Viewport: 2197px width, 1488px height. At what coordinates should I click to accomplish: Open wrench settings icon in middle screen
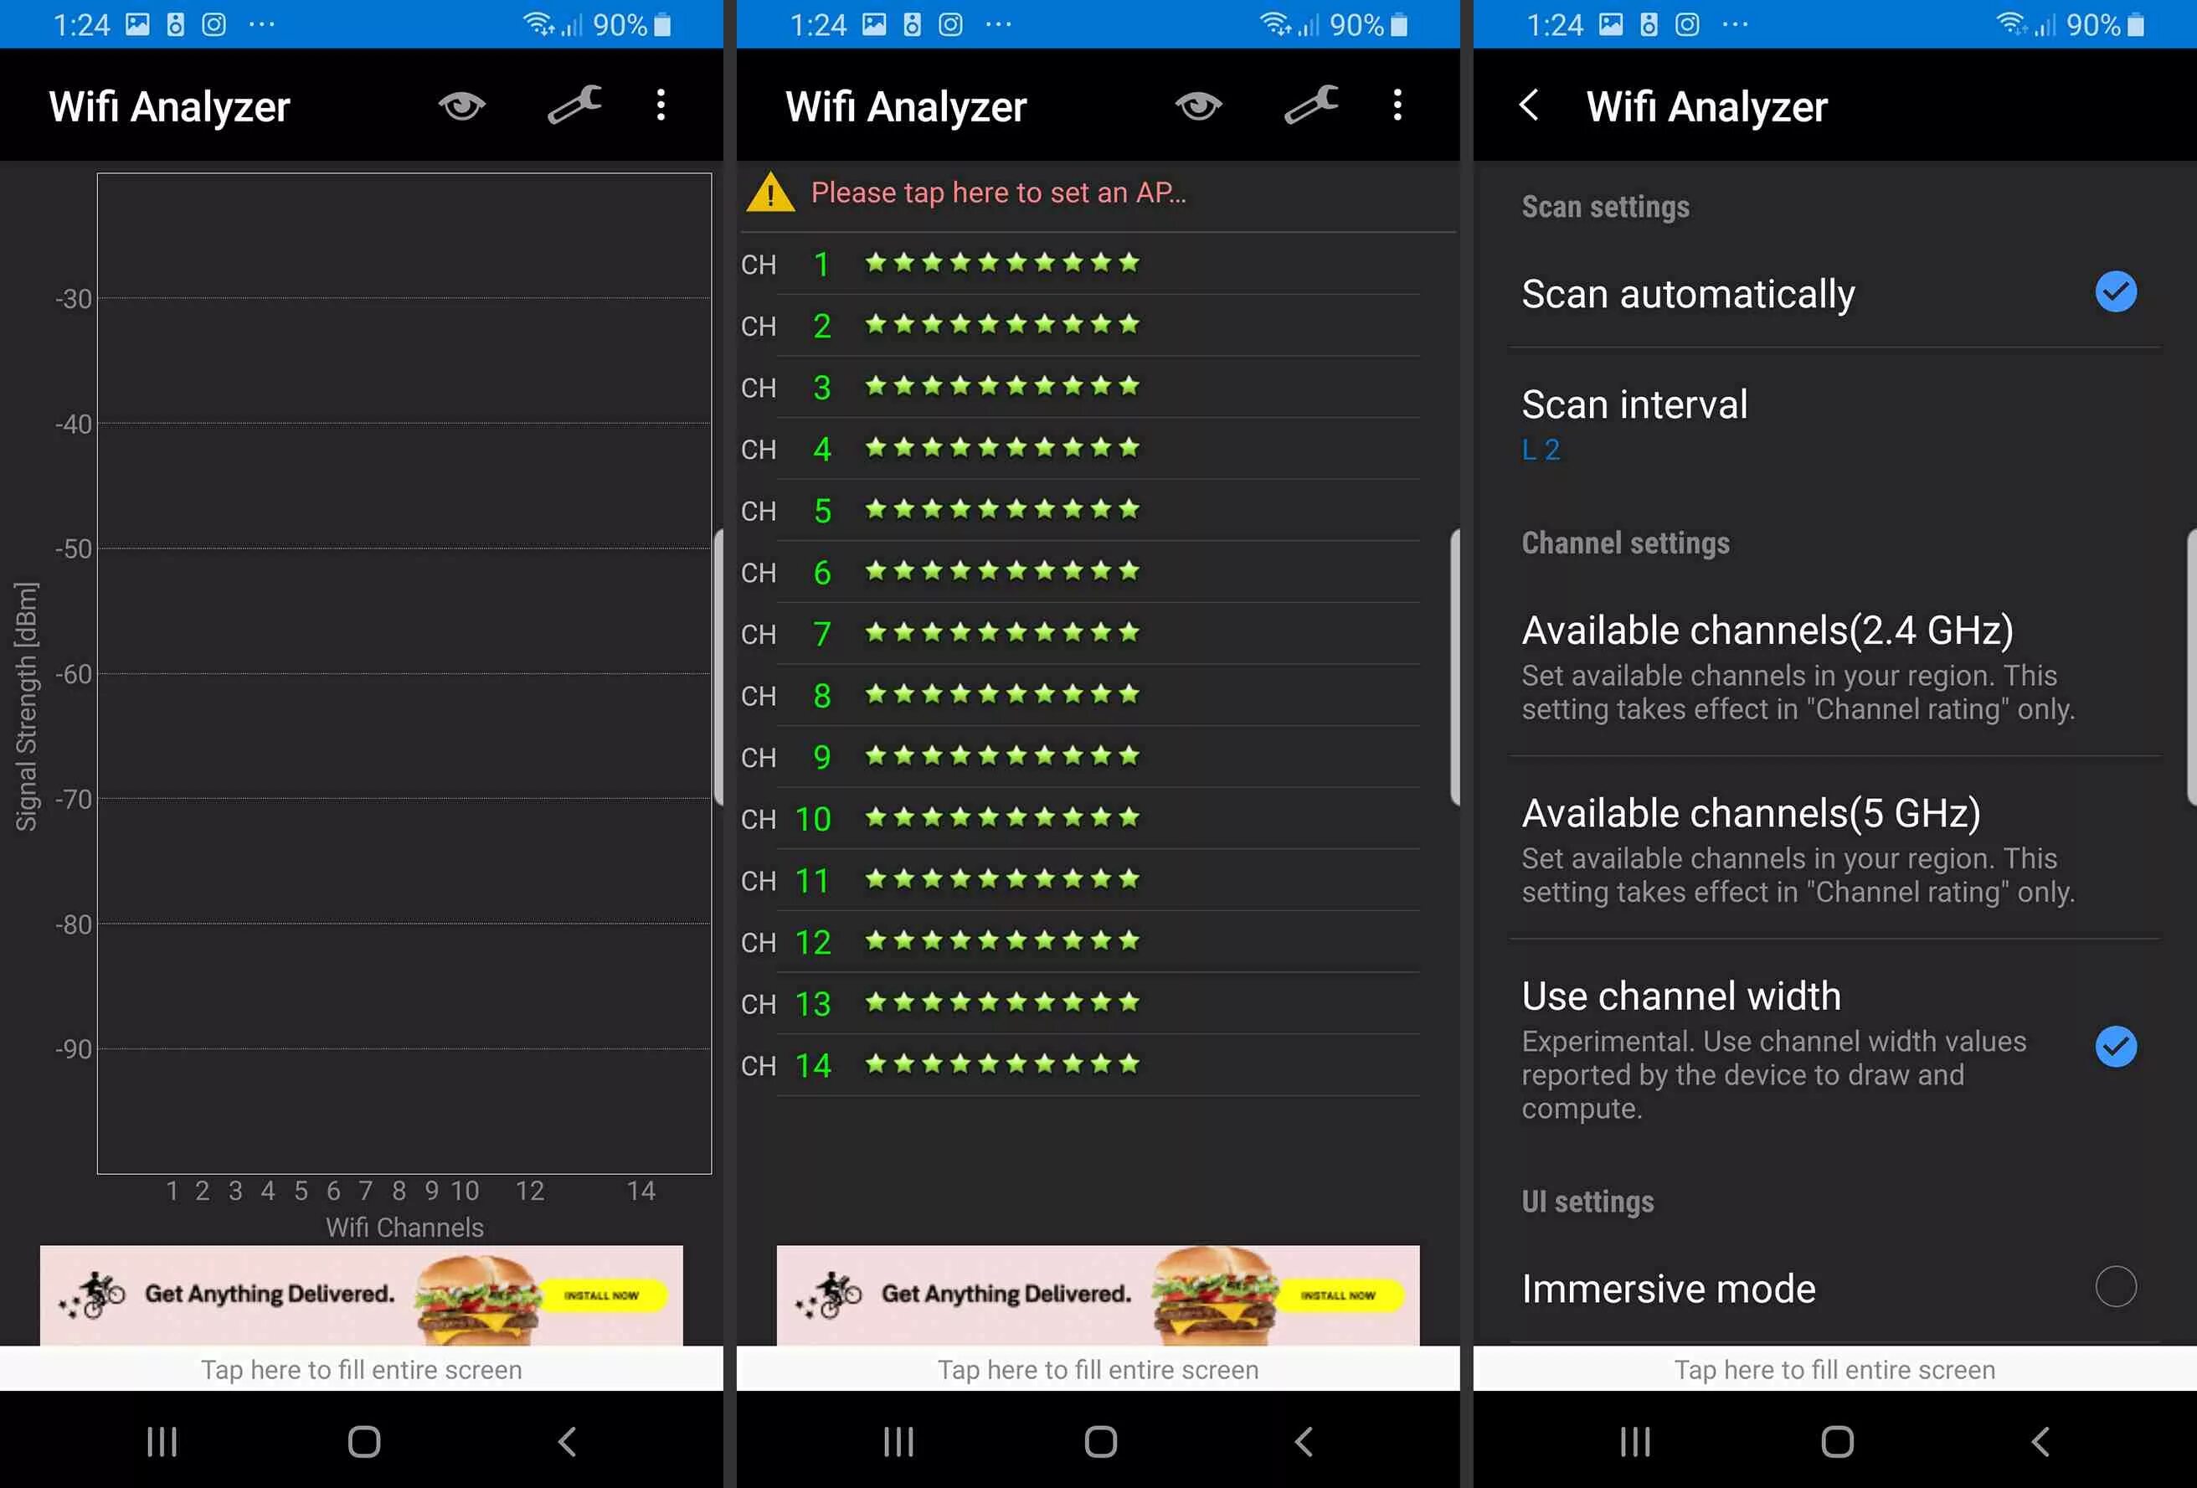coord(1310,105)
